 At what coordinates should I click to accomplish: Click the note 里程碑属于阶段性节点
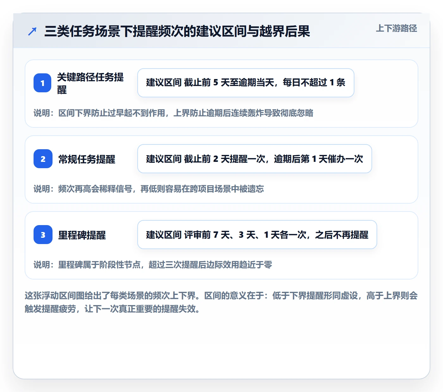tap(153, 265)
